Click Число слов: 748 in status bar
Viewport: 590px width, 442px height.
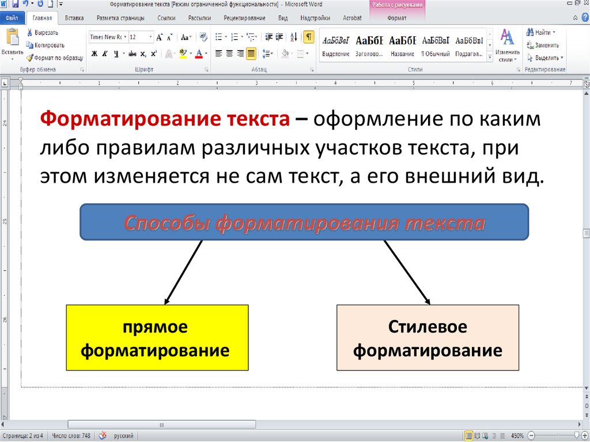coord(71,436)
